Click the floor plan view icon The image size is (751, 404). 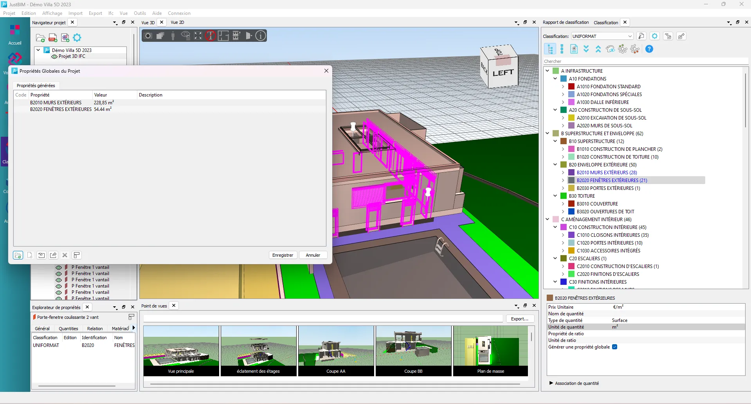(223, 36)
